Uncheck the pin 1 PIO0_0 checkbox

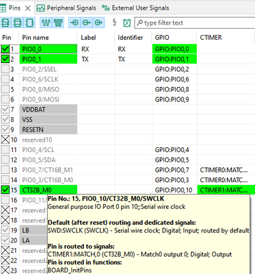tap(5, 49)
